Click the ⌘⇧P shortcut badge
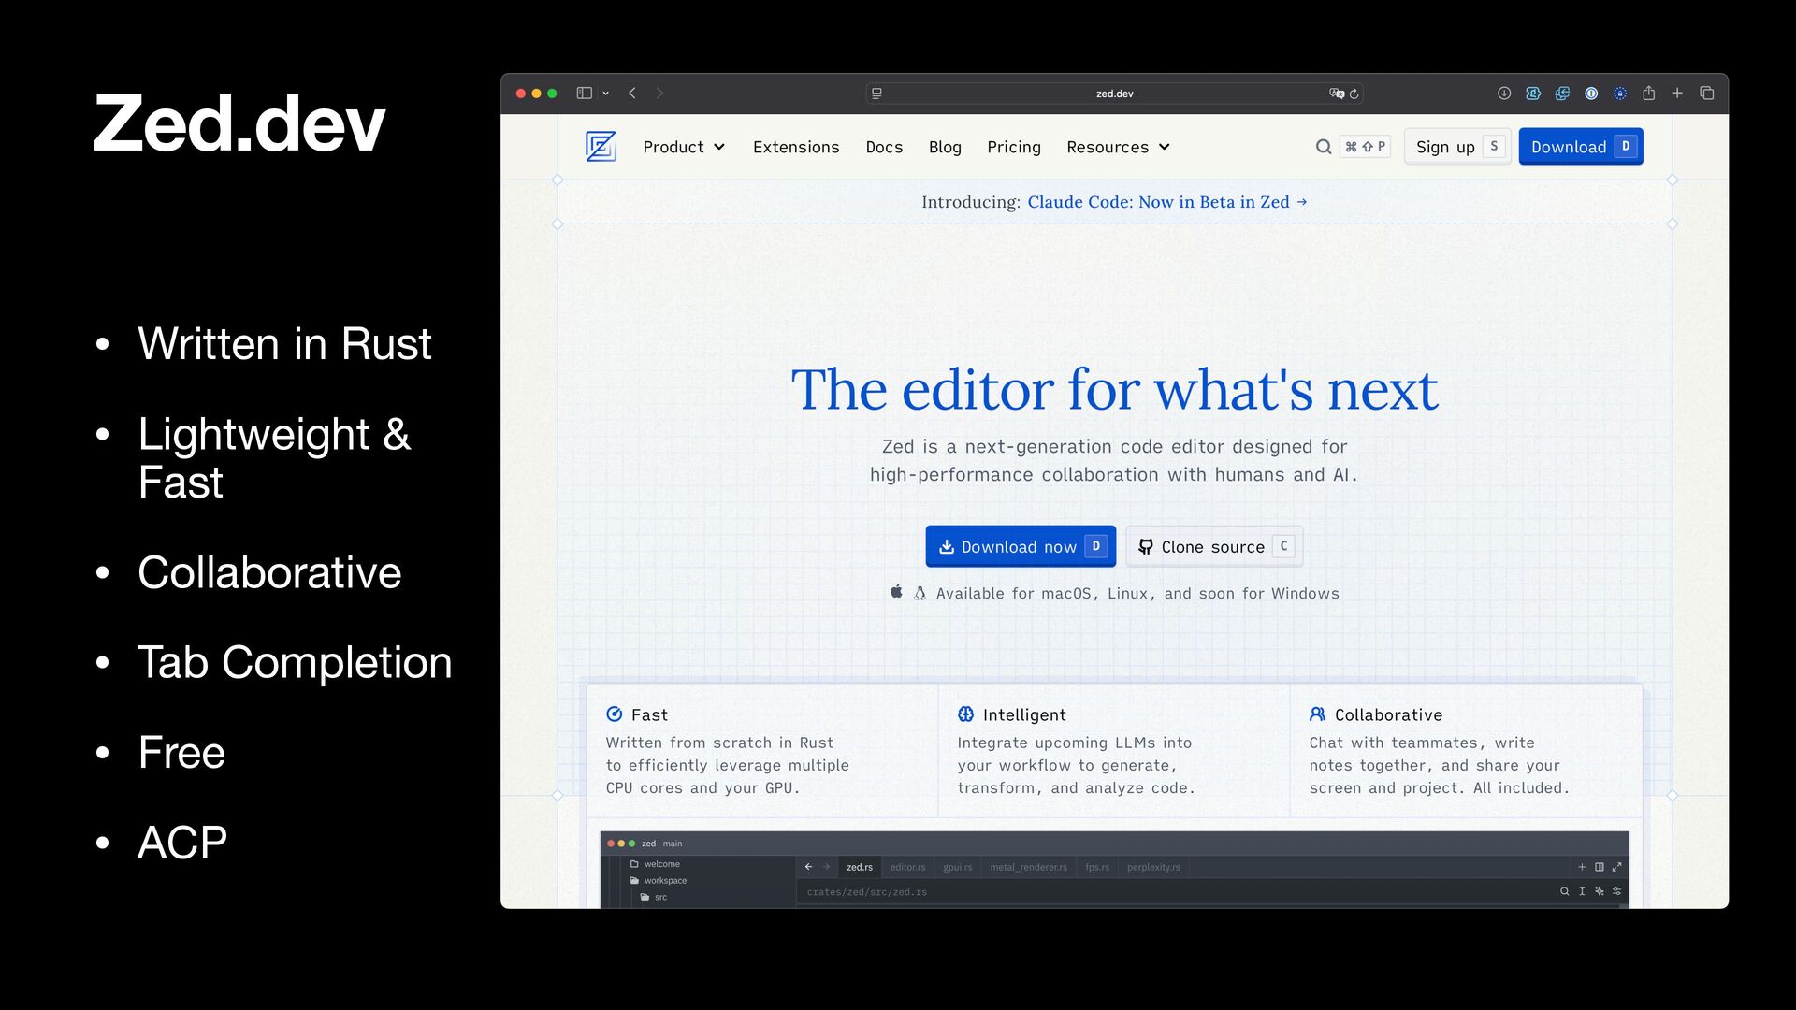Screen dimensions: 1796x1010 (1366, 147)
